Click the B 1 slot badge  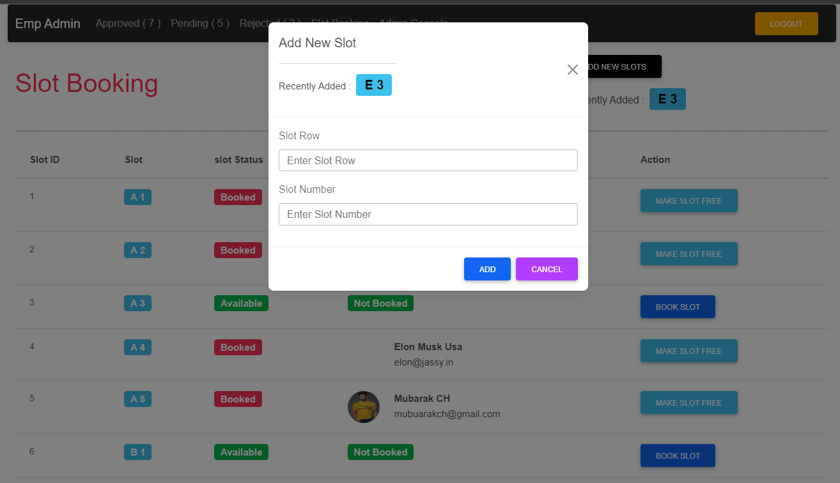137,452
